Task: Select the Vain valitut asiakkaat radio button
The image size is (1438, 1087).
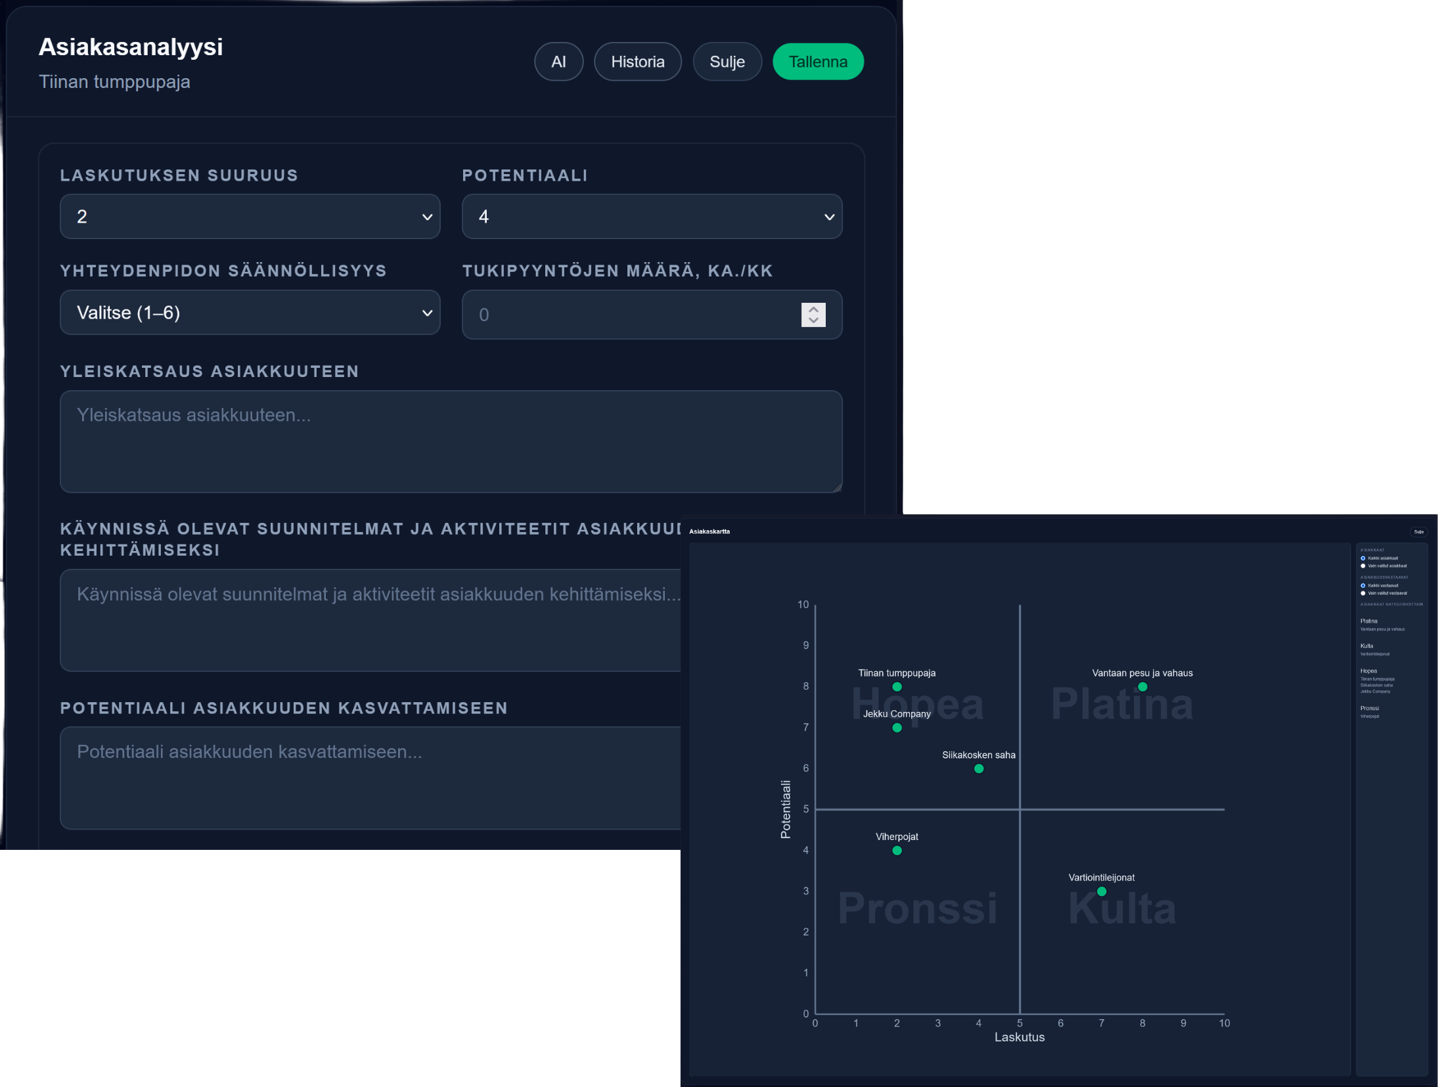Action: coord(1363,566)
